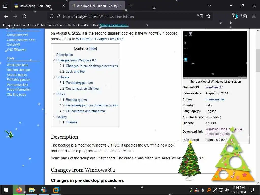The width and height of the screenshot is (260, 195).
Task: Open Special pages in sidebar
Action: tap(17, 75)
